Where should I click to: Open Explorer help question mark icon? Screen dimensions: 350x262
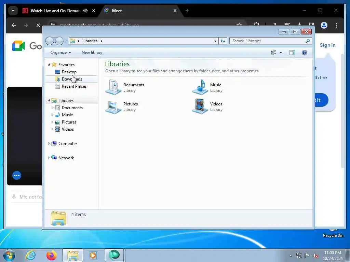(305, 53)
